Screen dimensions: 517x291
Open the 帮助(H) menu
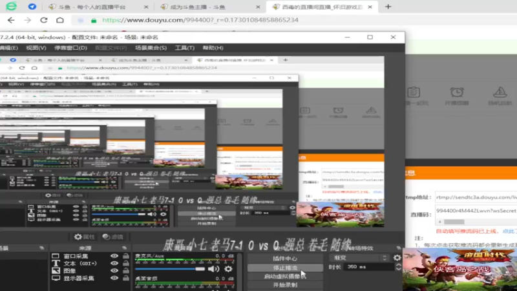tap(213, 48)
